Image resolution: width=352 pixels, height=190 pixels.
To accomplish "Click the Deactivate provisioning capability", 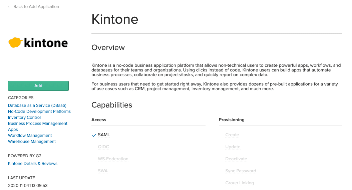I will pyautogui.click(x=236, y=159).
